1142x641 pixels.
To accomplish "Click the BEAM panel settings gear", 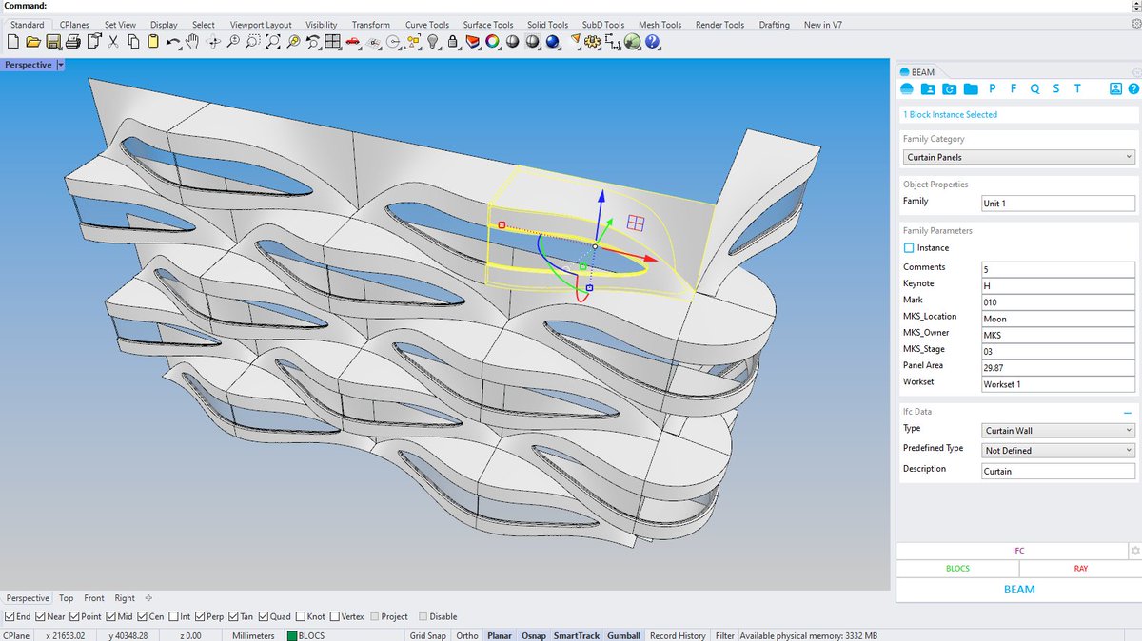I will [1134, 551].
